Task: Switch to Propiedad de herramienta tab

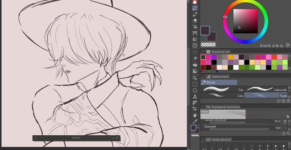Action: point(223,107)
